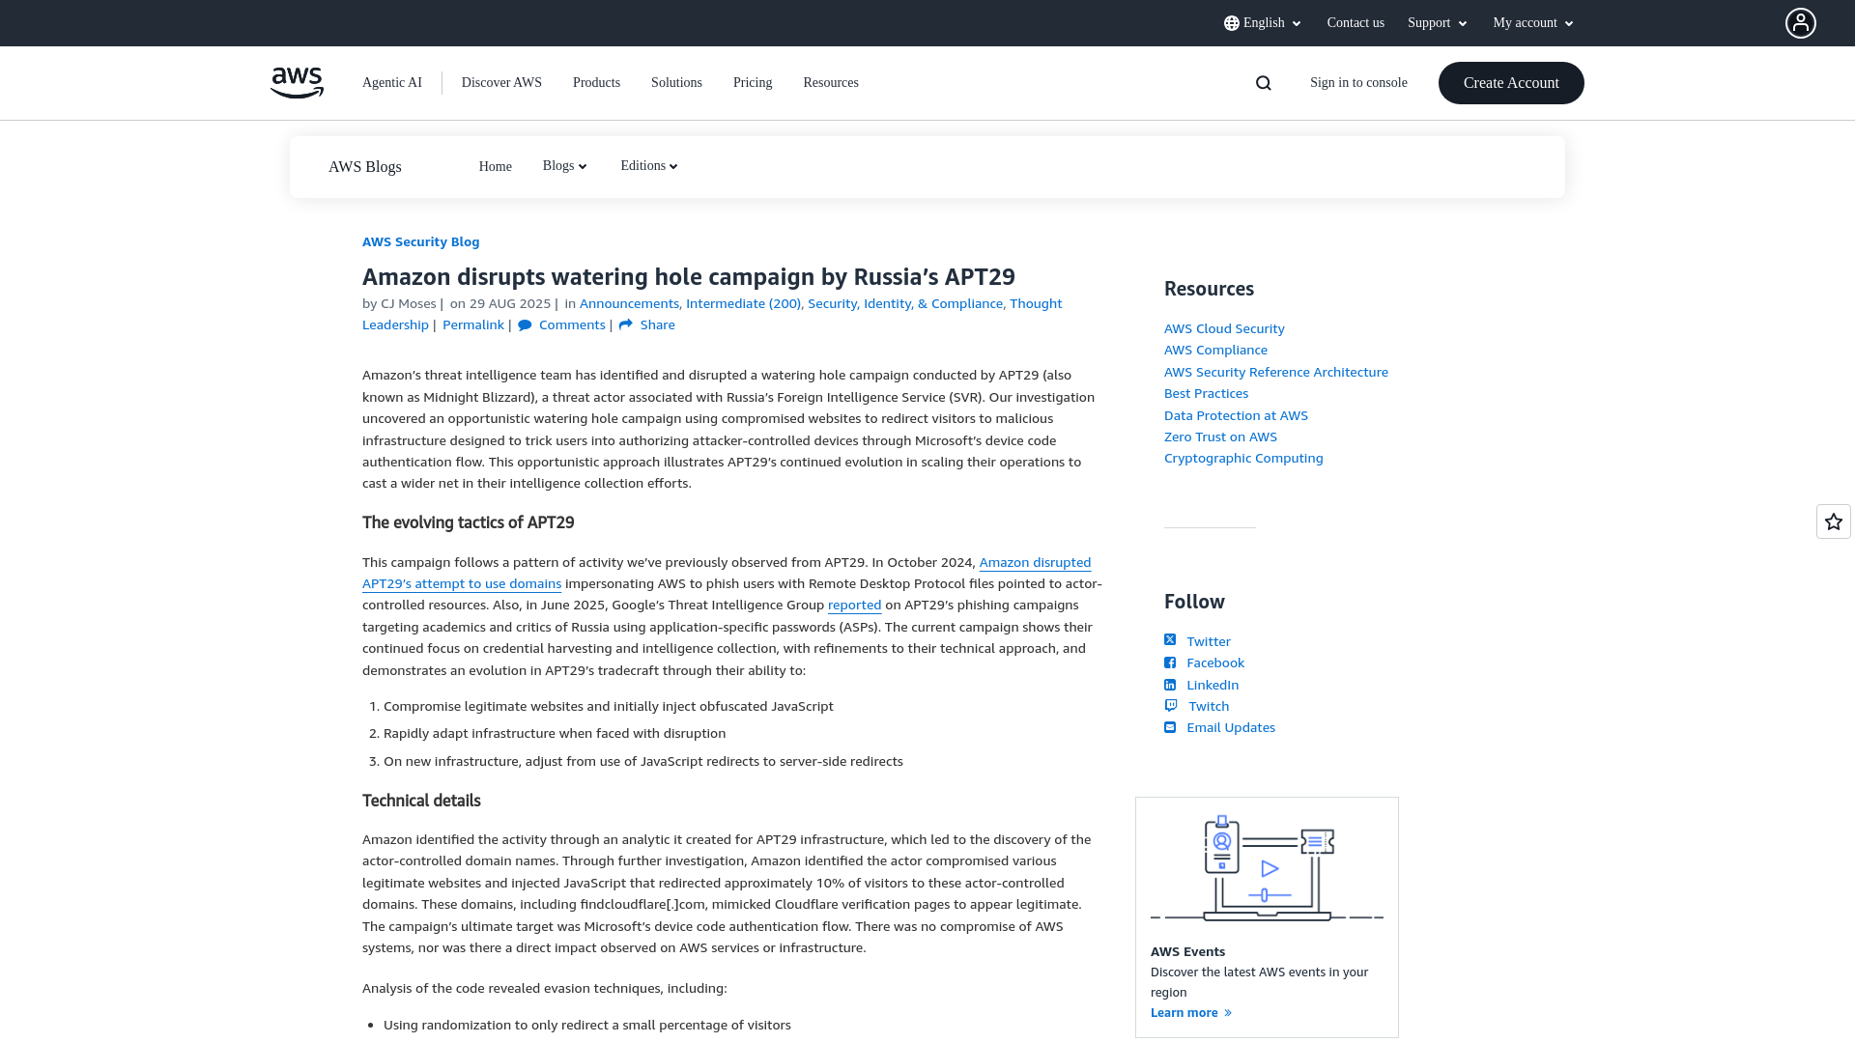Viewport: 1855px width, 1043px height.
Task: Click the Comments speech bubble icon
Action: [x=525, y=325]
